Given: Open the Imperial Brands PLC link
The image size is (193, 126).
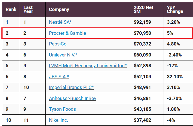Looking at the screenshot, I should click(x=71, y=87).
